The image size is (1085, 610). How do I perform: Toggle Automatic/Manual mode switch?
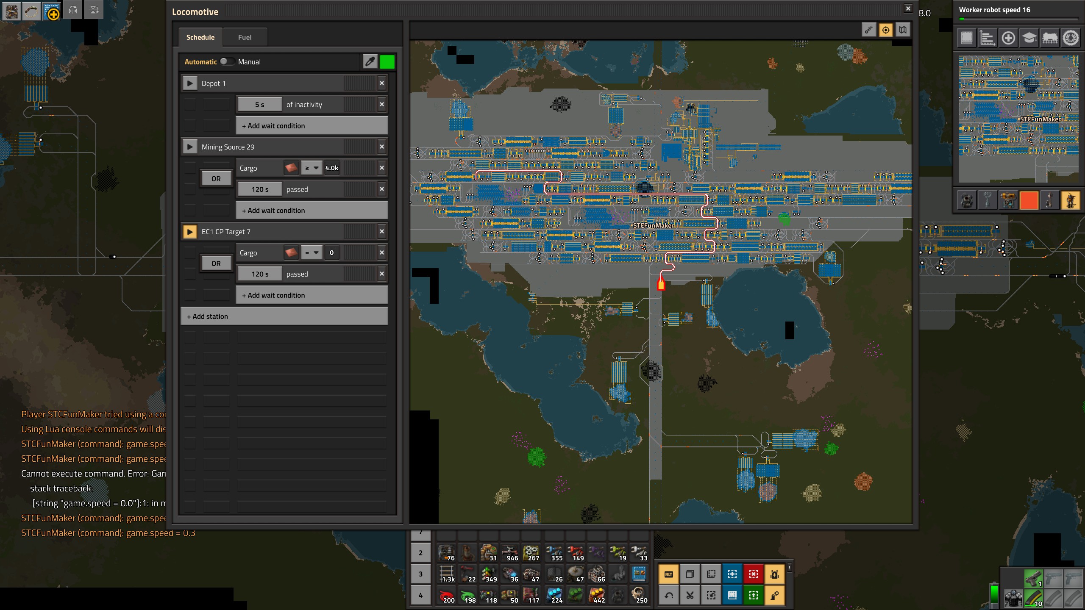(227, 62)
